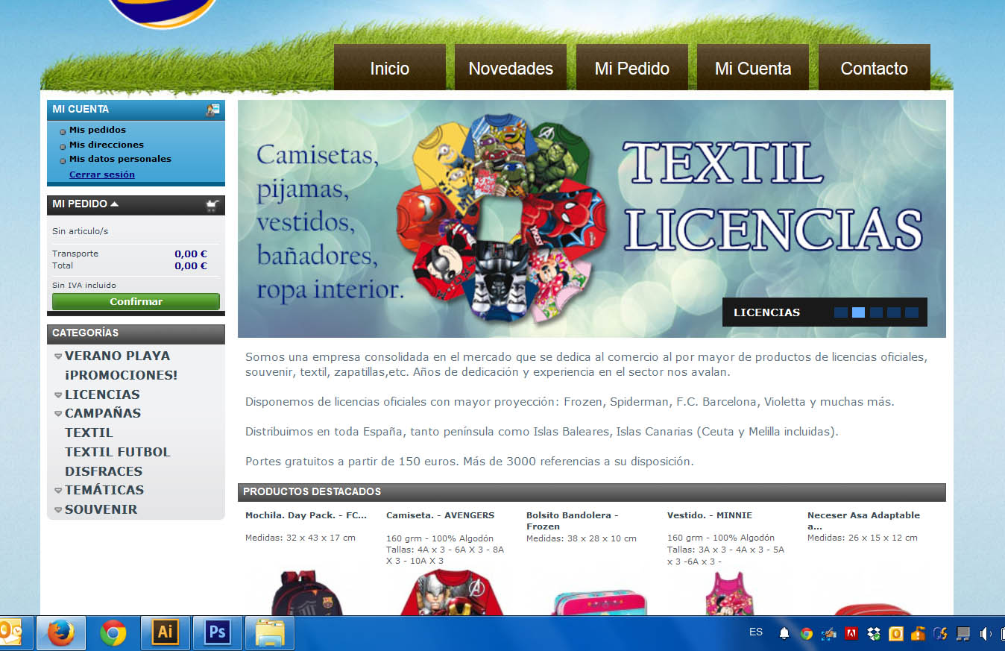Viewport: 1005px width, 651px height.
Task: Open the DISFRACES category
Action: 103,471
